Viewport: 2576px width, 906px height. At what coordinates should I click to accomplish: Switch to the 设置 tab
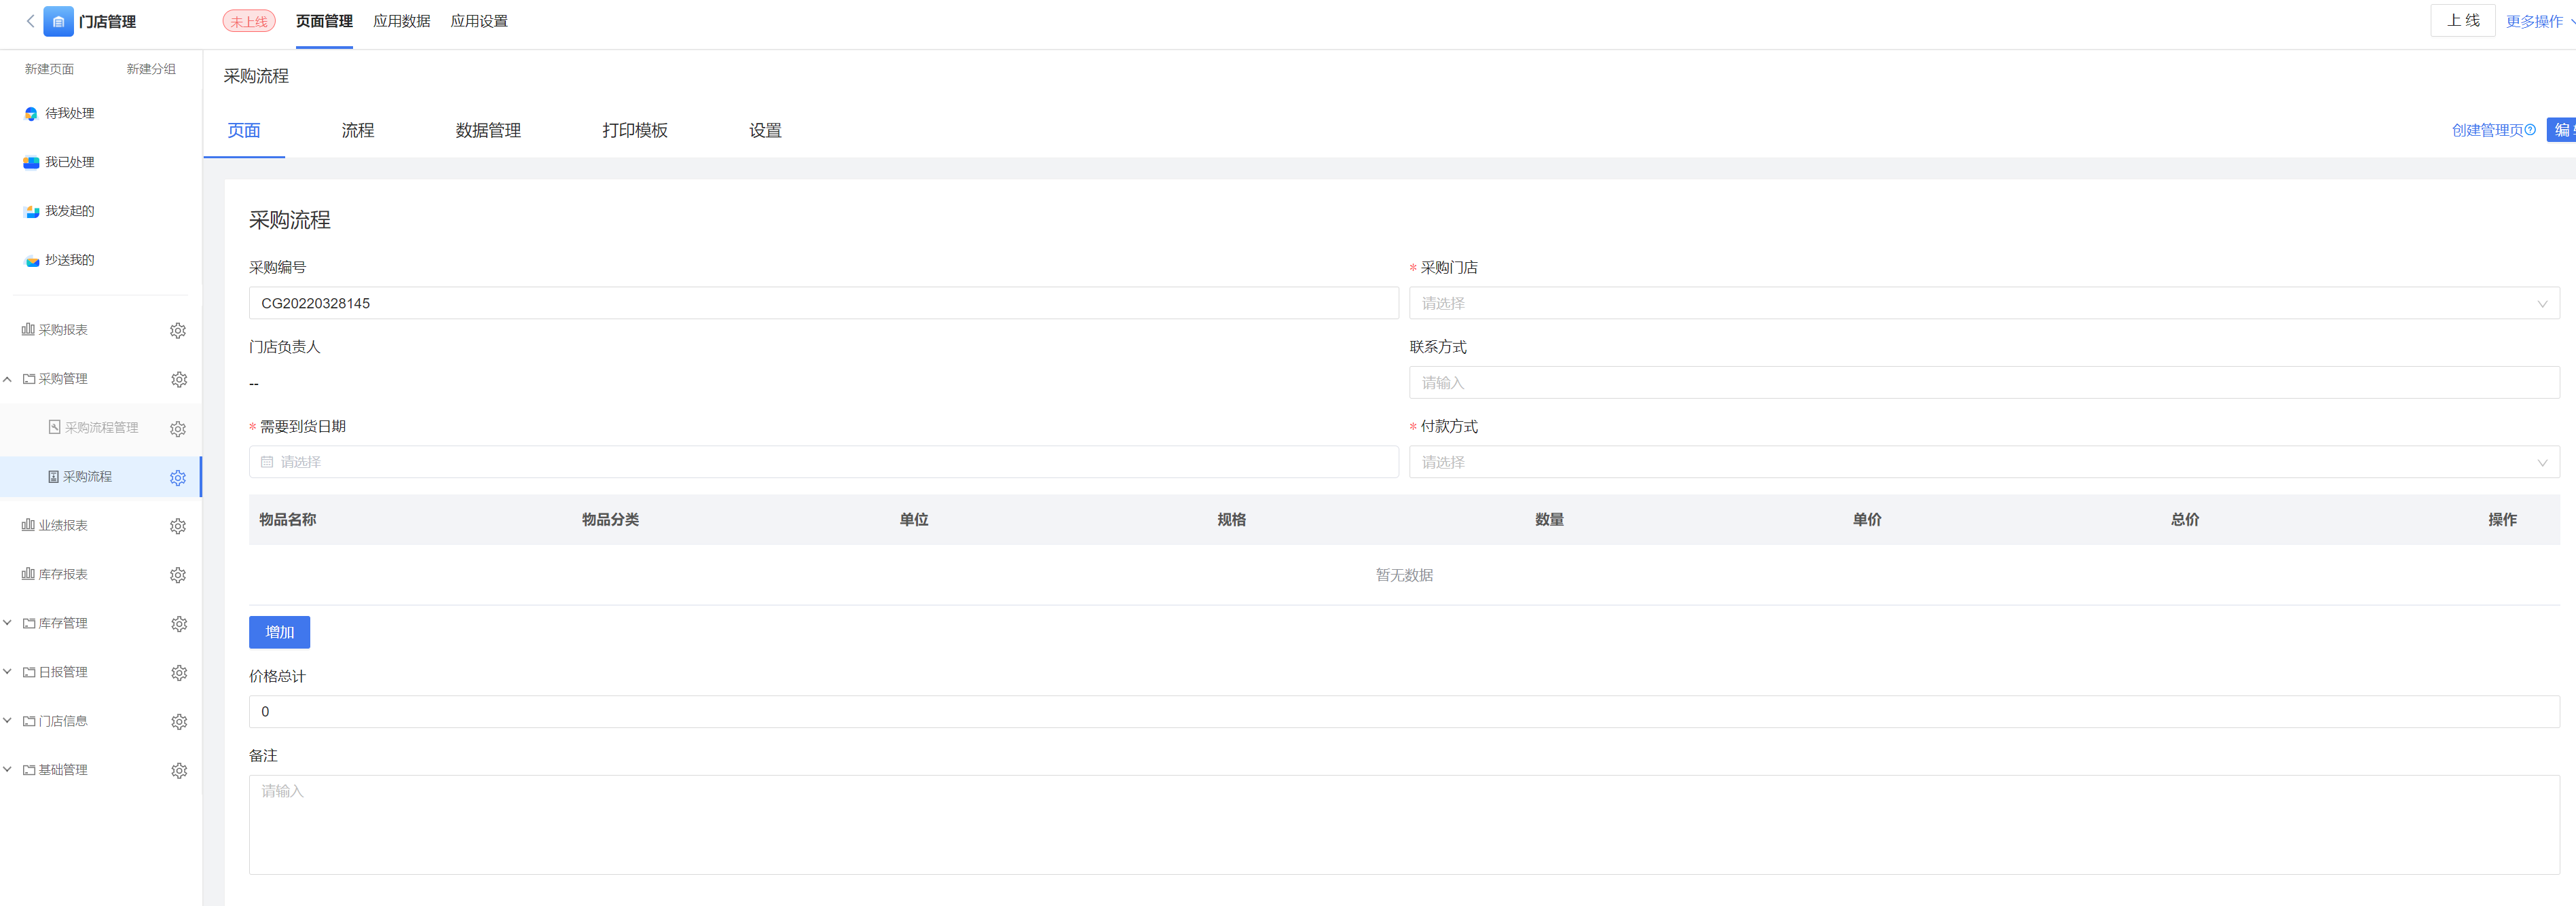pos(765,130)
